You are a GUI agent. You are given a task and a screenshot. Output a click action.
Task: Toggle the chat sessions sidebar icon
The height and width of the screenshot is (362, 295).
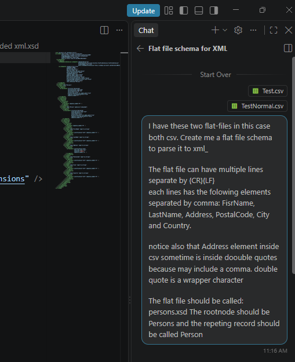[x=288, y=49]
